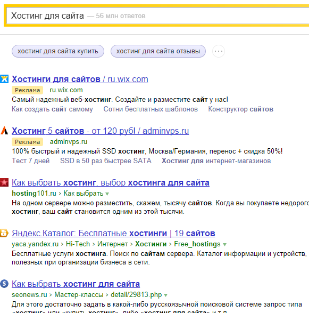Open Хостинги breadcrumb link
Screen dimensions: 309x313
coord(151,244)
